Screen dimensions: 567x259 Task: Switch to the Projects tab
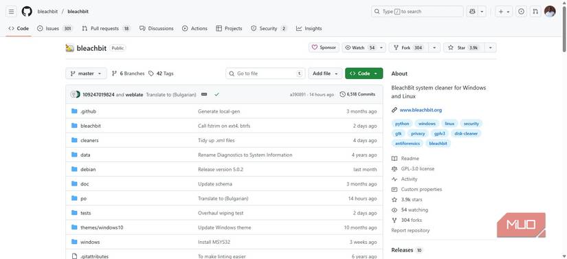229,29
